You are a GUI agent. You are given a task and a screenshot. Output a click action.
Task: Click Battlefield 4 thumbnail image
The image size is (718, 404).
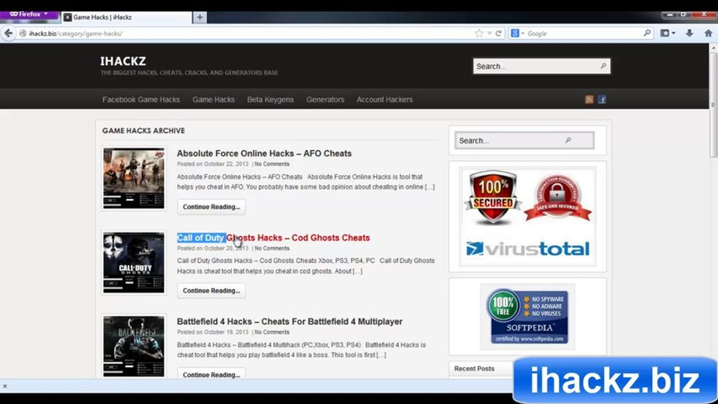pyautogui.click(x=134, y=346)
